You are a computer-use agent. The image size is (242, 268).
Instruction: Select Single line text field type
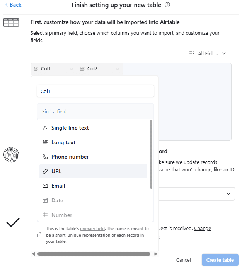click(x=70, y=128)
